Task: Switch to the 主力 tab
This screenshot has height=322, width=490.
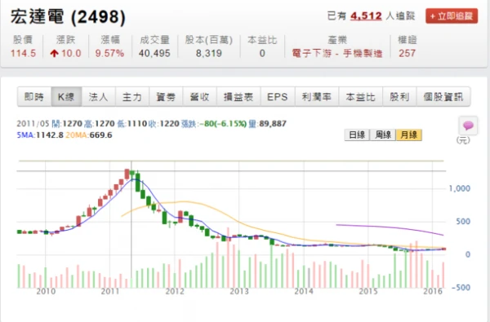Action: (132, 97)
